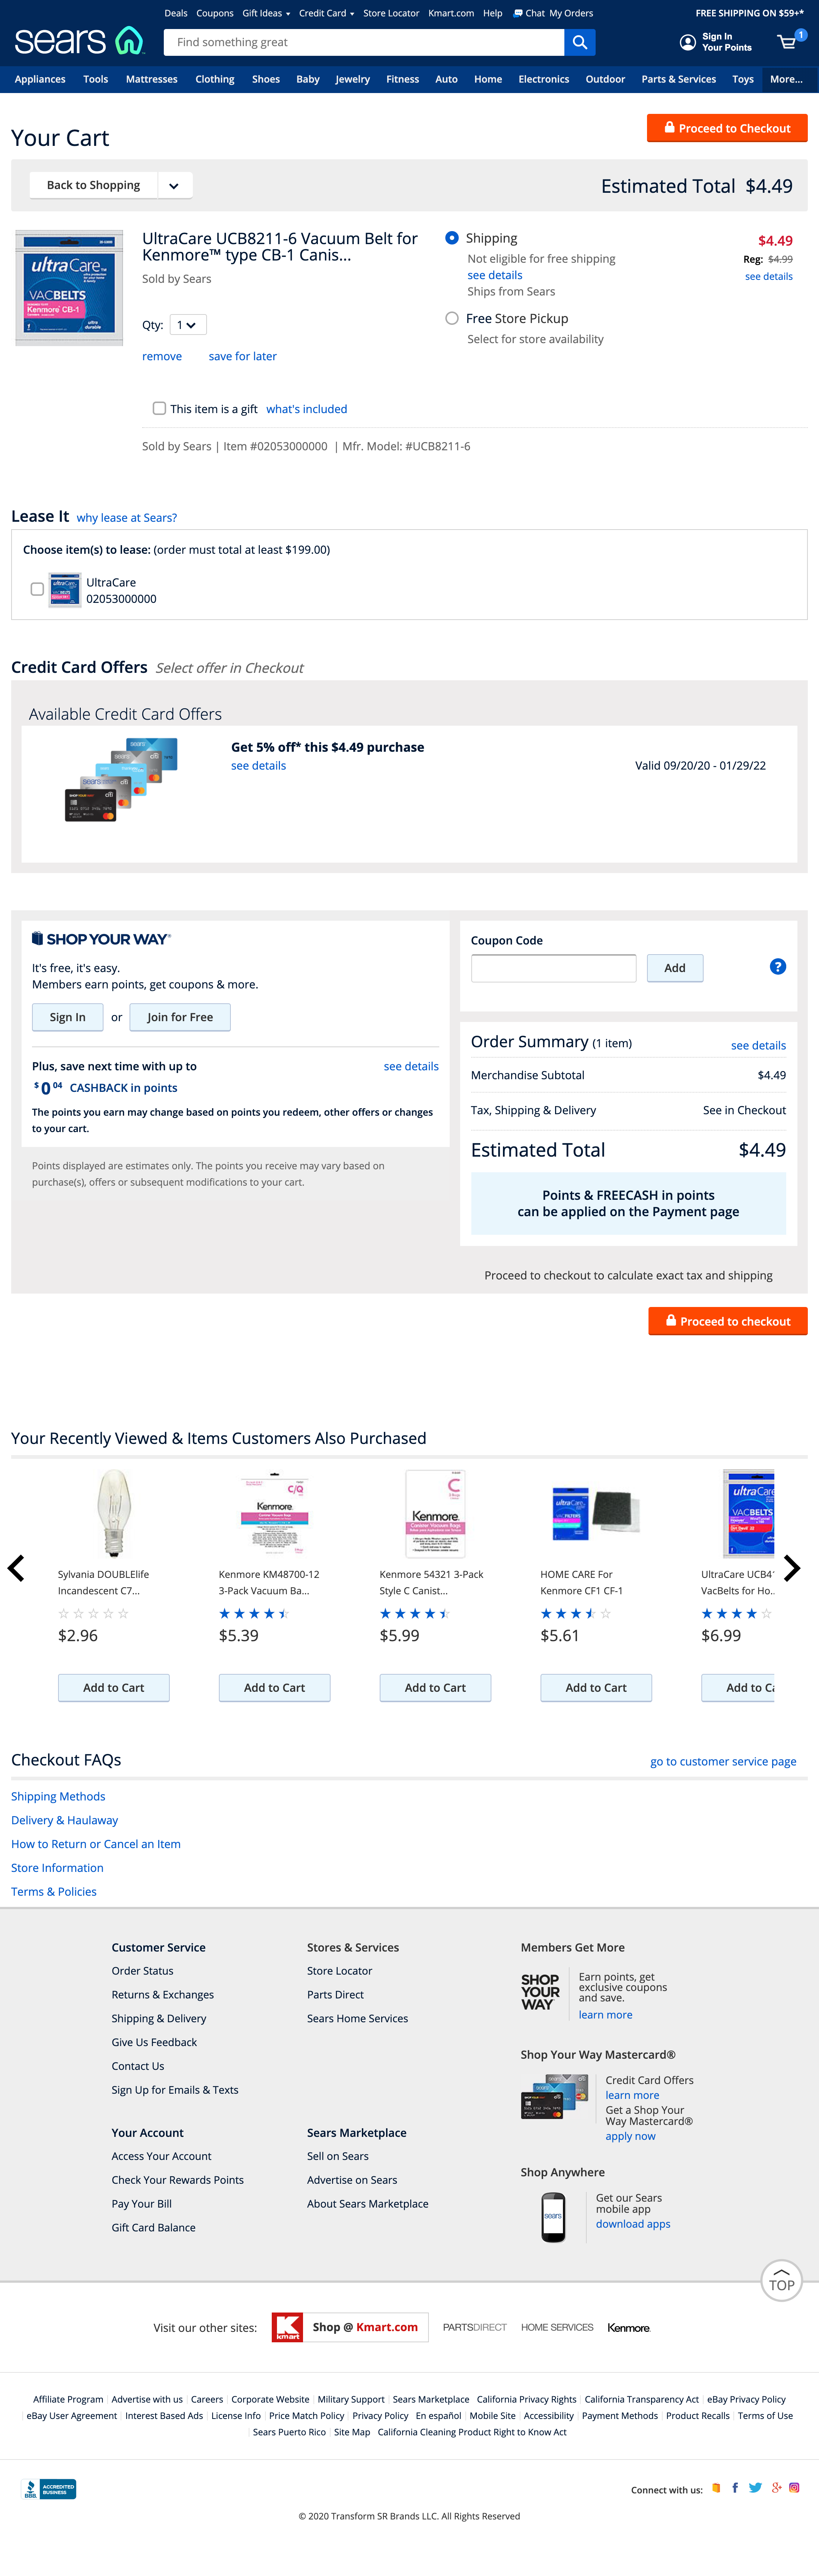Open the Qty dropdown

(x=187, y=324)
